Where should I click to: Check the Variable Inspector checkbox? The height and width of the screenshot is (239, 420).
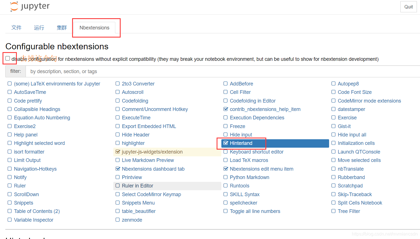click(x=10, y=220)
